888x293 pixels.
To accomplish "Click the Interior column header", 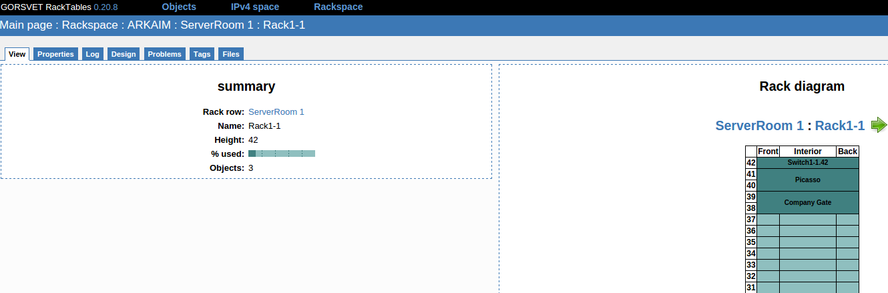I will point(808,152).
